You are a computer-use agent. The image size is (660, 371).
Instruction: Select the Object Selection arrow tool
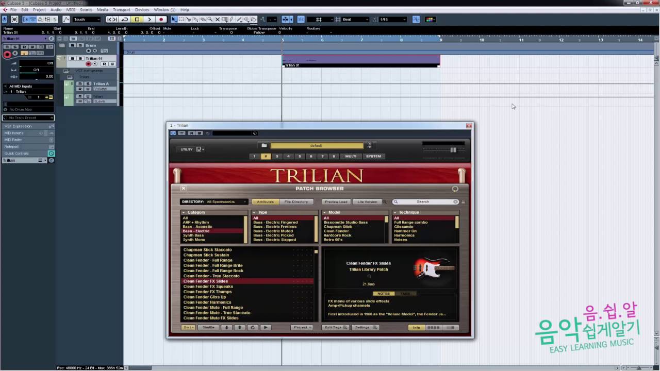(x=174, y=20)
